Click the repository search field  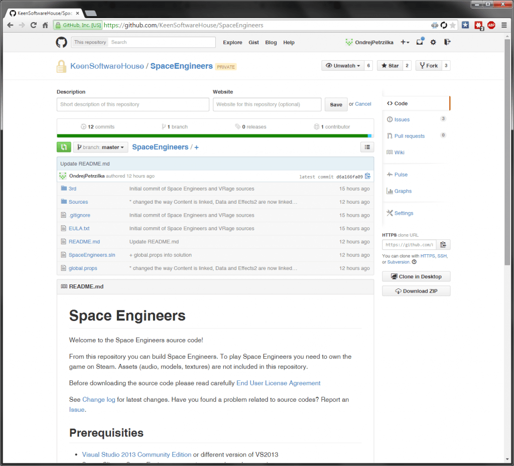(x=162, y=42)
